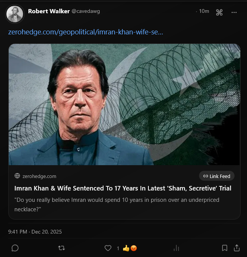Open the three-dot more options menu

[234, 12]
